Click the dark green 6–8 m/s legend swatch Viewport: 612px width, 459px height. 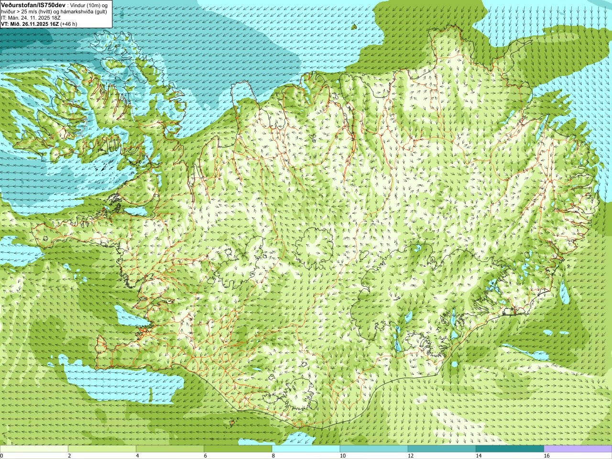click(238, 449)
